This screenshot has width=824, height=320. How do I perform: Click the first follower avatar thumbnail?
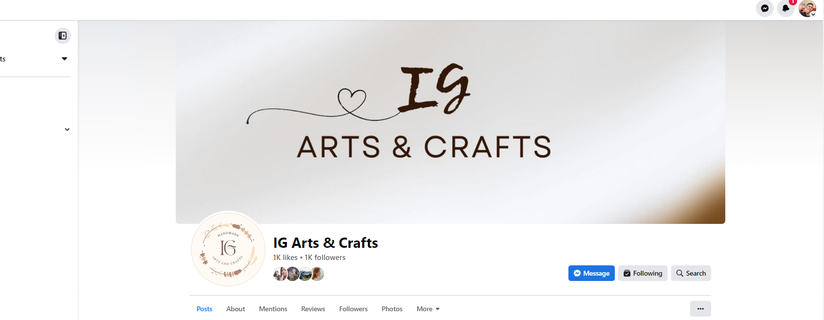[x=280, y=274]
